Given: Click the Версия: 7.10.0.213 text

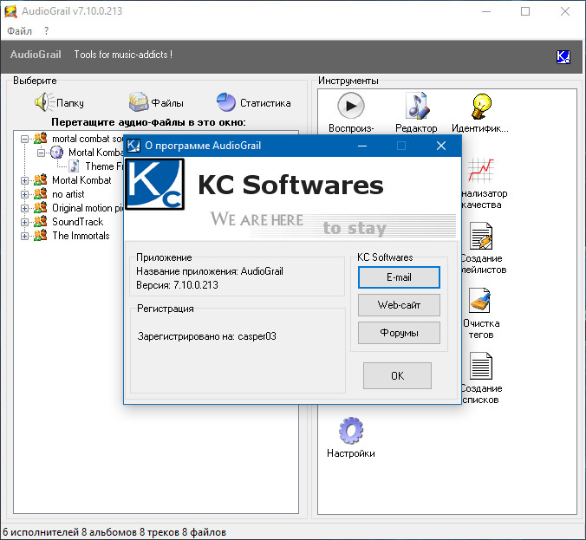Looking at the screenshot, I should pos(177,285).
